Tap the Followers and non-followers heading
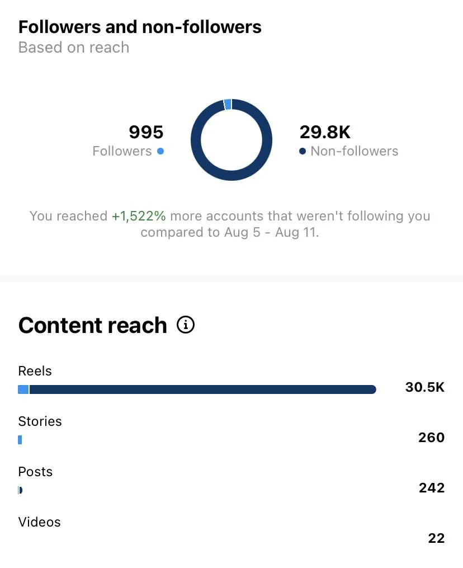Viewport: 463px width, 568px height. [140, 27]
